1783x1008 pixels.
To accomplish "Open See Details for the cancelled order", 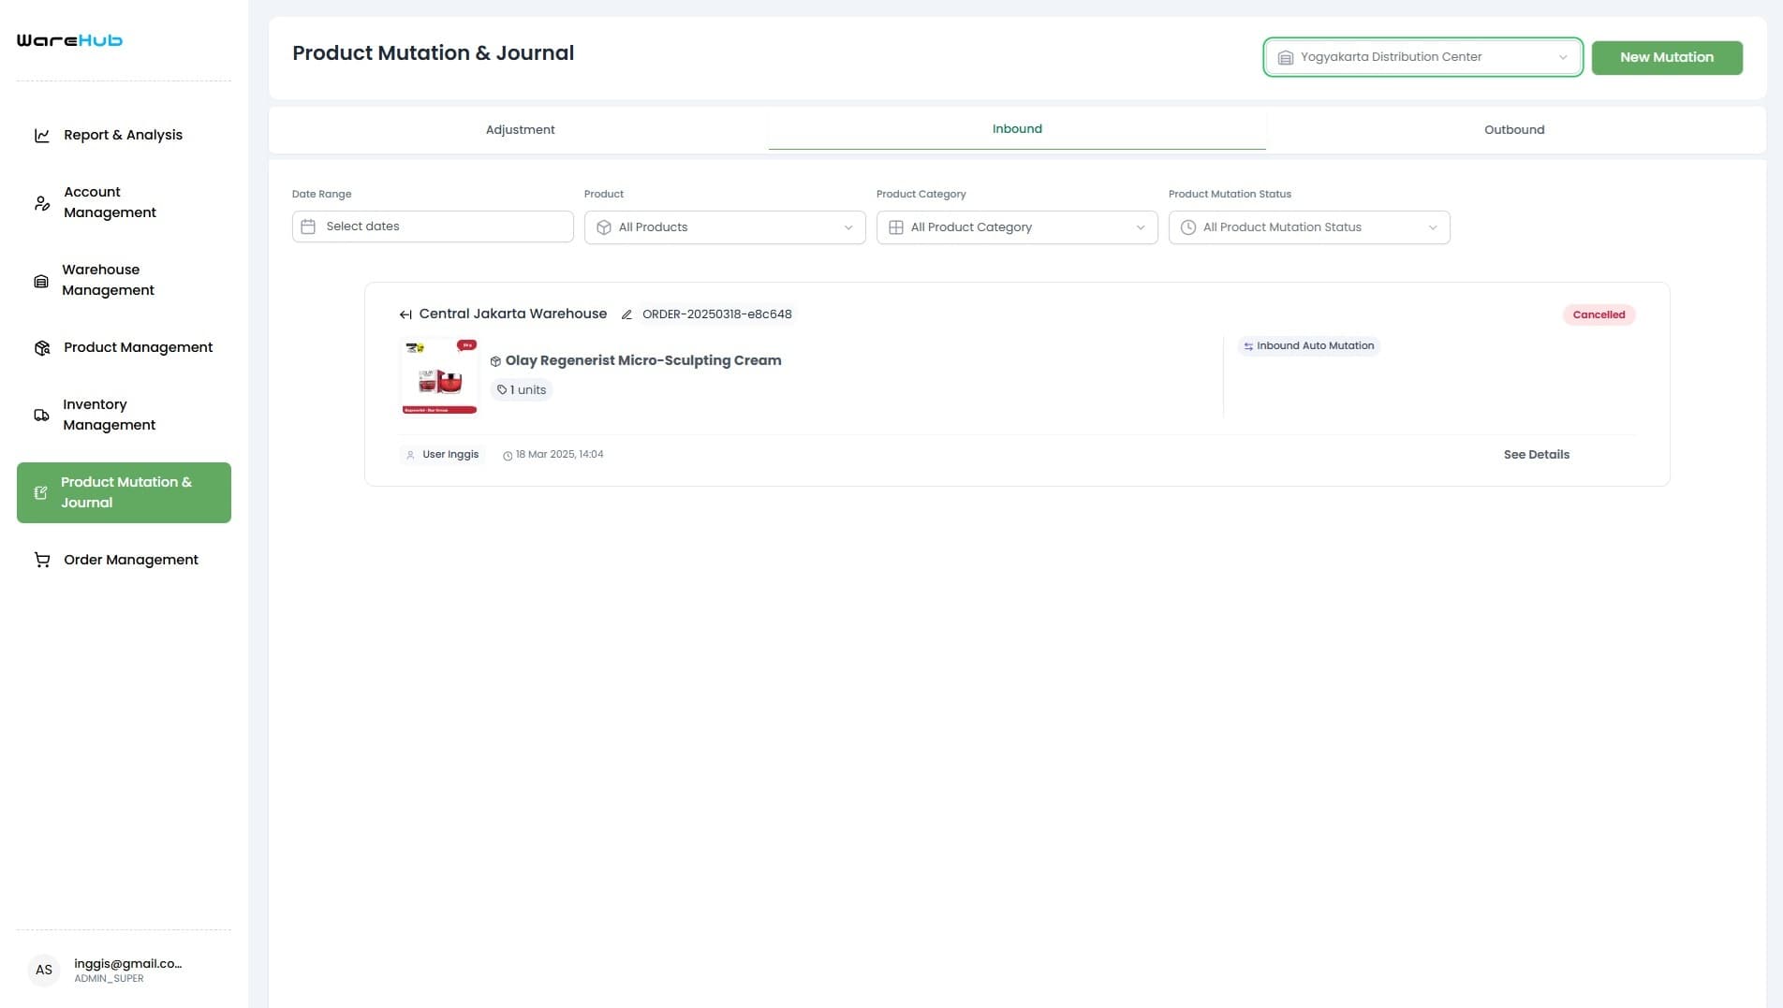I will pyautogui.click(x=1536, y=454).
